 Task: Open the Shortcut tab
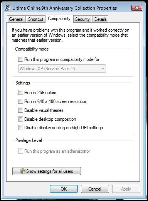[x=35, y=19]
